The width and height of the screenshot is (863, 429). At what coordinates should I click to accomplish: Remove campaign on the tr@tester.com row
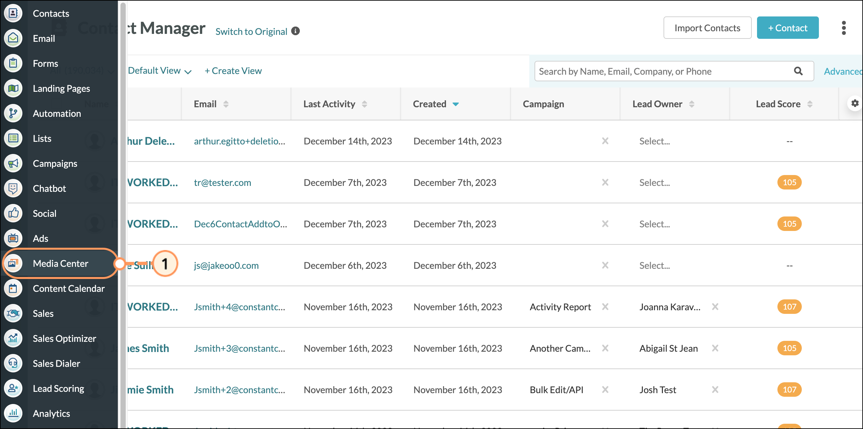point(605,183)
